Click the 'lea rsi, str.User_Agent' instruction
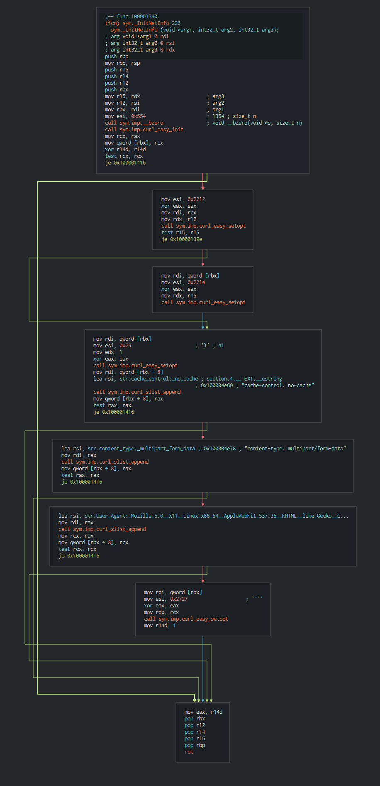The image size is (380, 786). (203, 516)
